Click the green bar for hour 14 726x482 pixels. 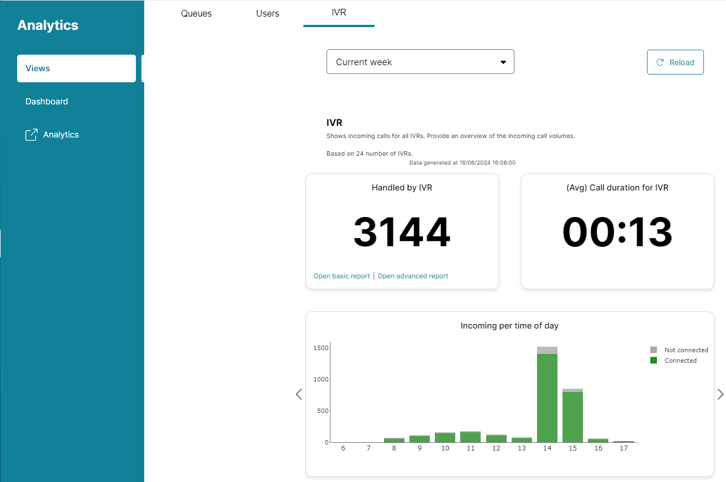[x=547, y=398]
